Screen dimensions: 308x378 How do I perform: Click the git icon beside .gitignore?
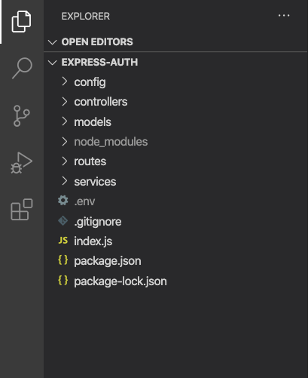(63, 221)
